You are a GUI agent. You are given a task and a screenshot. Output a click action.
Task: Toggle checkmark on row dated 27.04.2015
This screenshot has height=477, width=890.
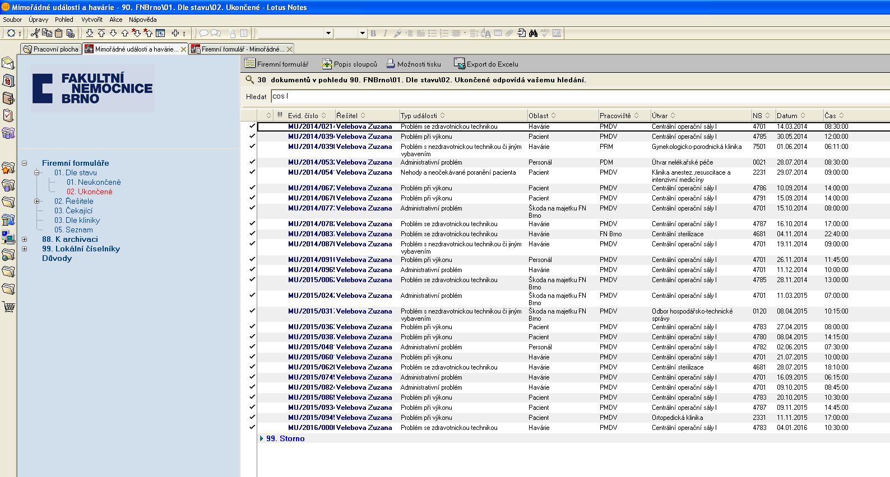(252, 326)
